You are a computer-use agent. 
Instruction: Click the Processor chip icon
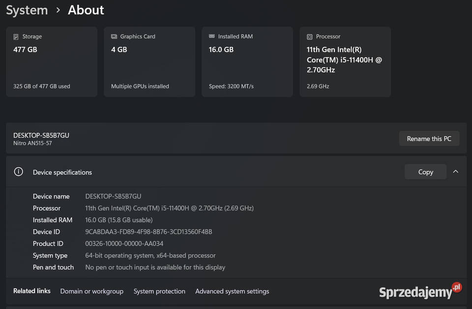click(309, 36)
